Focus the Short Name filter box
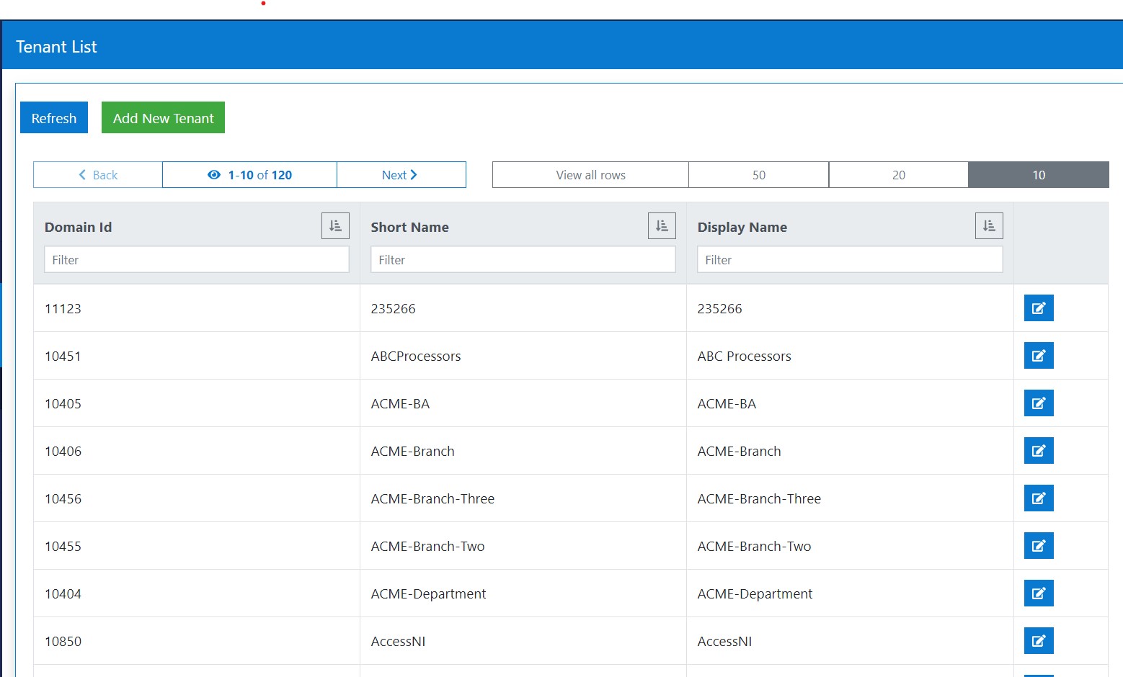 (x=522, y=259)
